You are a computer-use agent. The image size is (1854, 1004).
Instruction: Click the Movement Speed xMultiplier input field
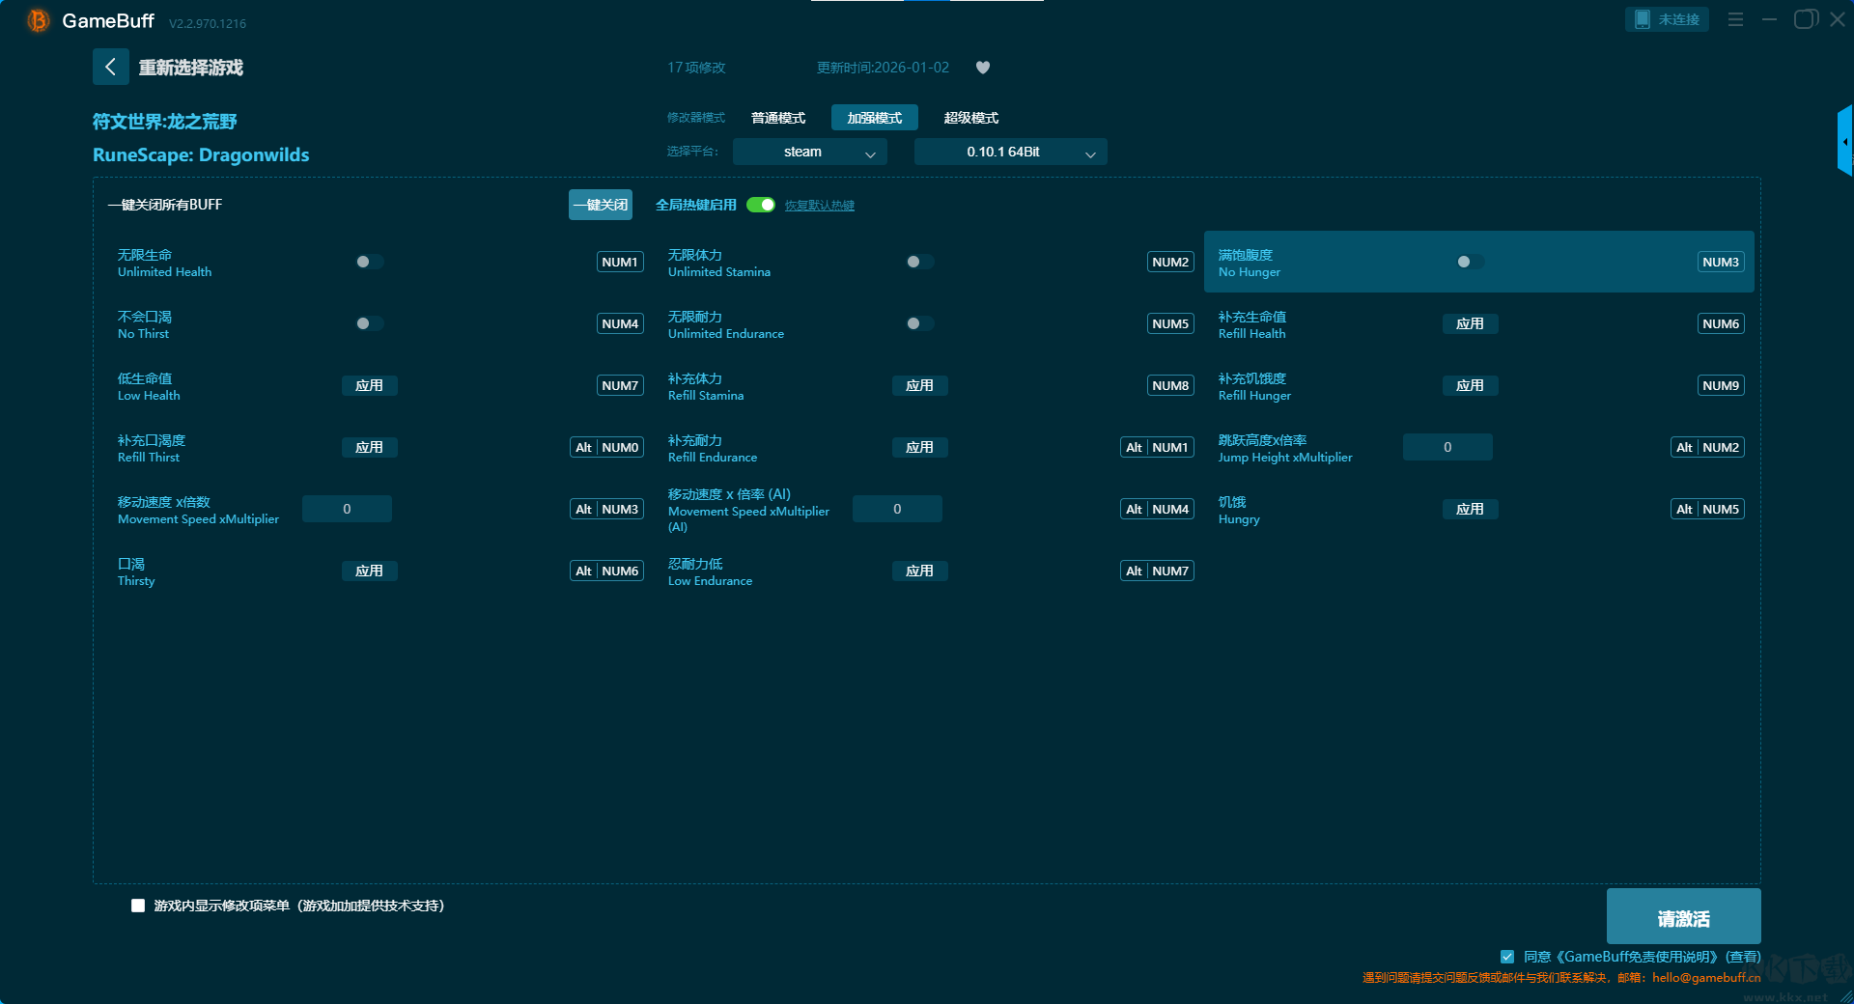pos(347,509)
